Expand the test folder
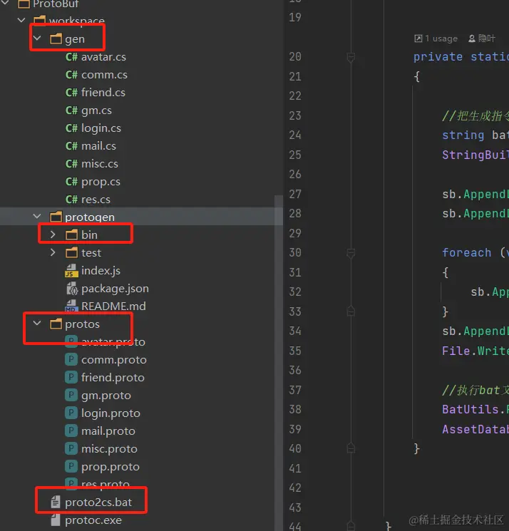Viewport: 509px width, 531px height. 53,252
